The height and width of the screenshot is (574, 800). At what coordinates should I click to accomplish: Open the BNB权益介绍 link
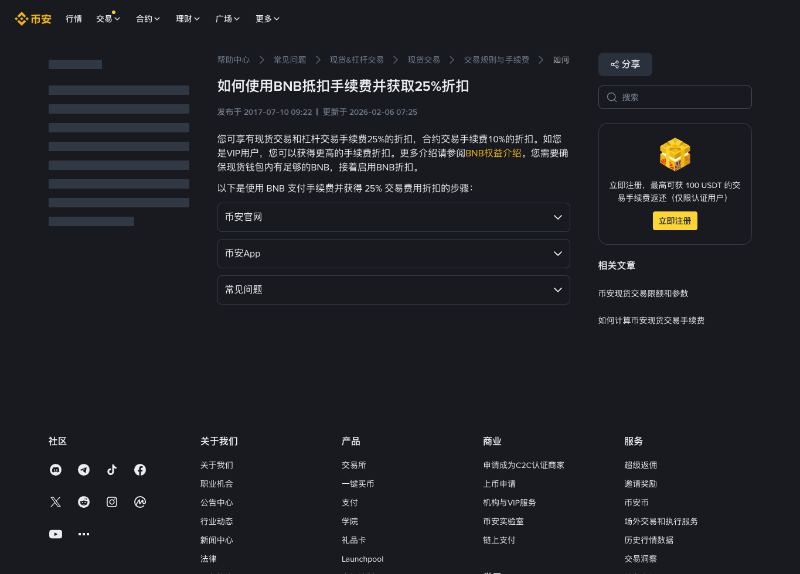tap(493, 153)
